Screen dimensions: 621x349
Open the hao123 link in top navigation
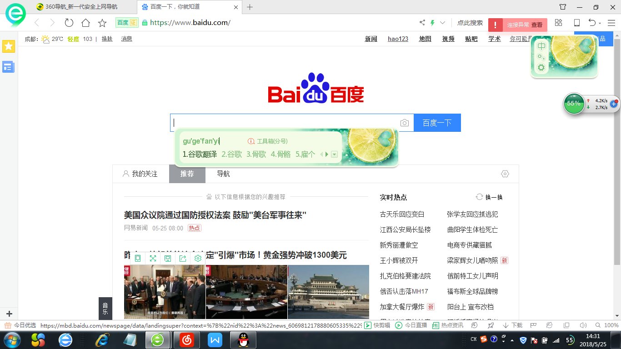coord(398,39)
